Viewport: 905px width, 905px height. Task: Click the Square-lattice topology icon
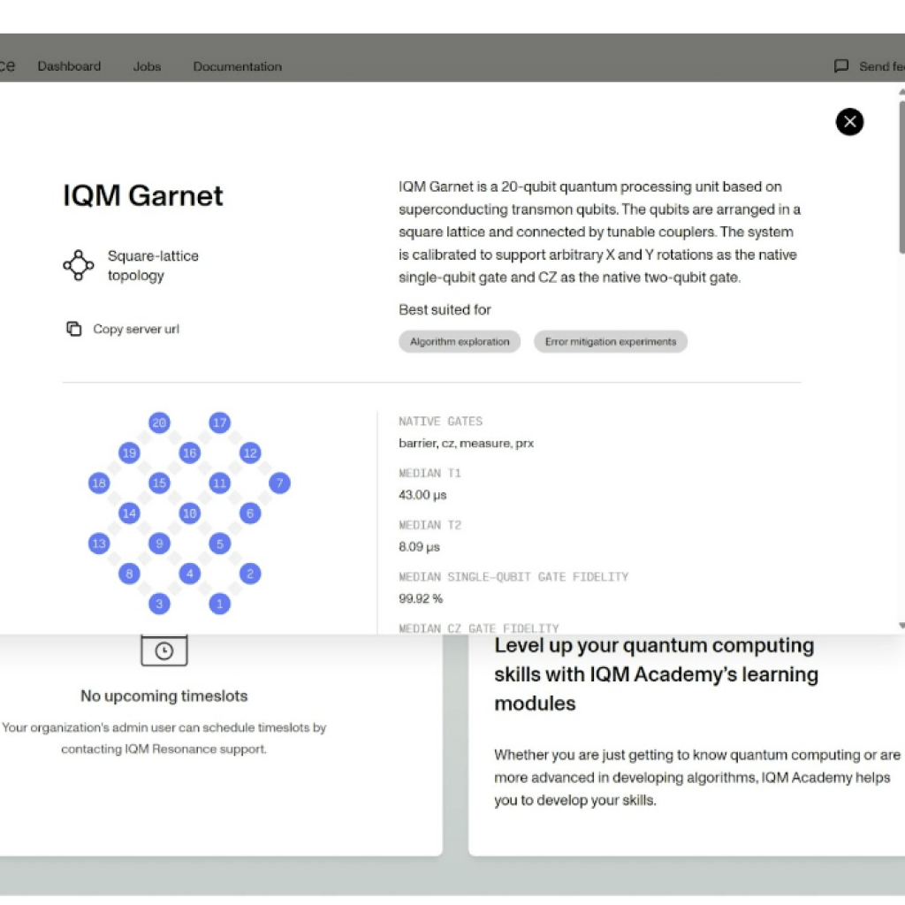(78, 265)
